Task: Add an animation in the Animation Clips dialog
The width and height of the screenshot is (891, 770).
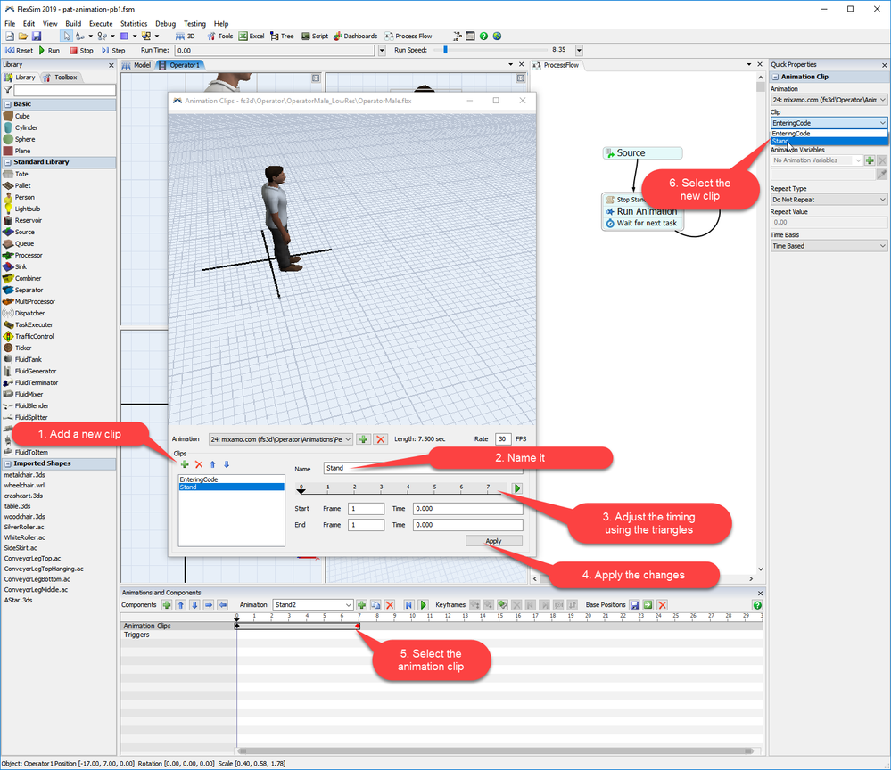Action: point(364,439)
